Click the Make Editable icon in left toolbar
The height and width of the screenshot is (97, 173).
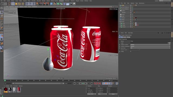pos(2,8)
